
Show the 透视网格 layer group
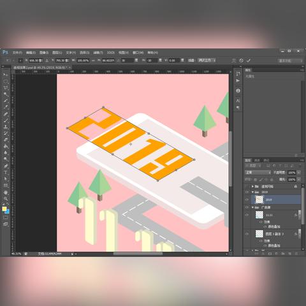(x=247, y=186)
